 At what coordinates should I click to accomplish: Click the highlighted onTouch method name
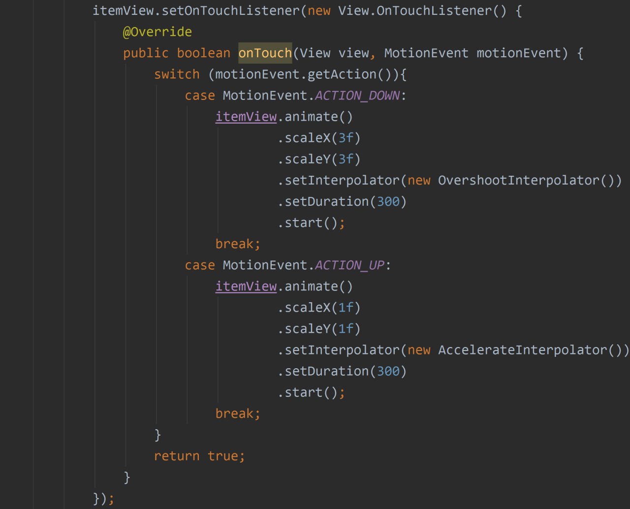(x=265, y=53)
